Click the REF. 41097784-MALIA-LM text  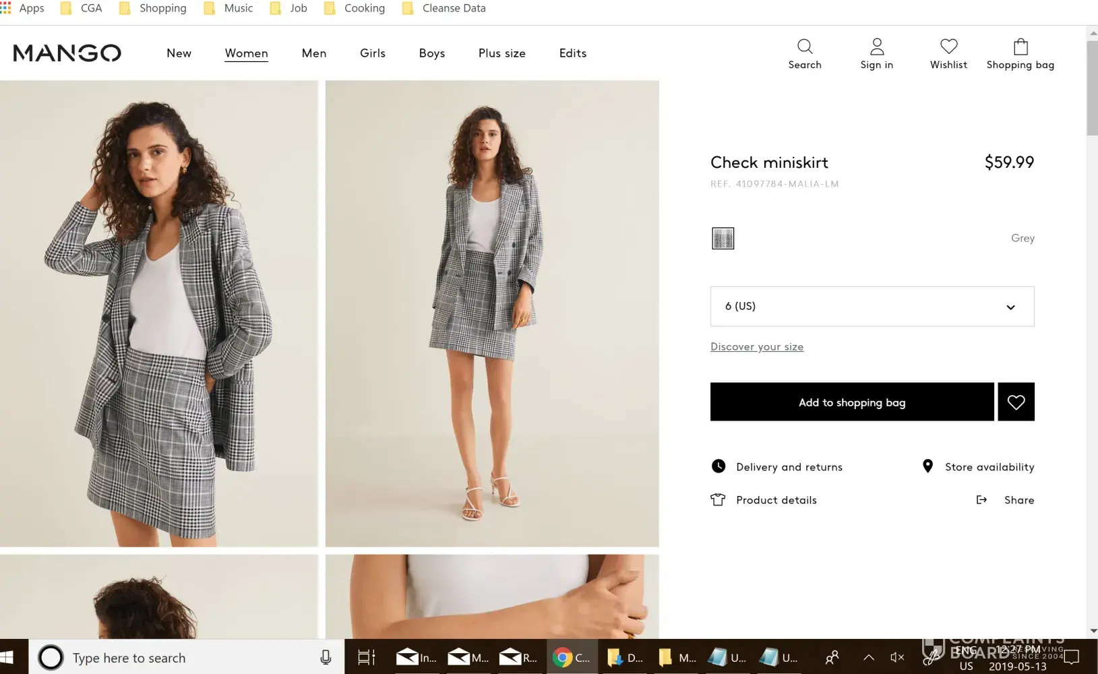tap(774, 184)
